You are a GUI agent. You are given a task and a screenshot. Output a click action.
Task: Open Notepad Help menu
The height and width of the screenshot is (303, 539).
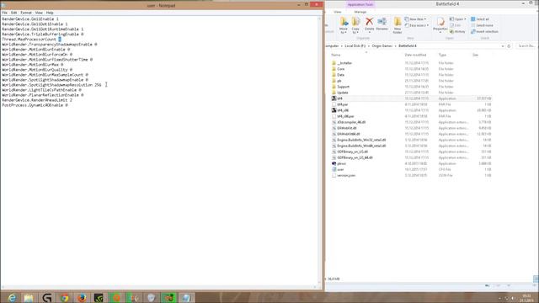50,13
